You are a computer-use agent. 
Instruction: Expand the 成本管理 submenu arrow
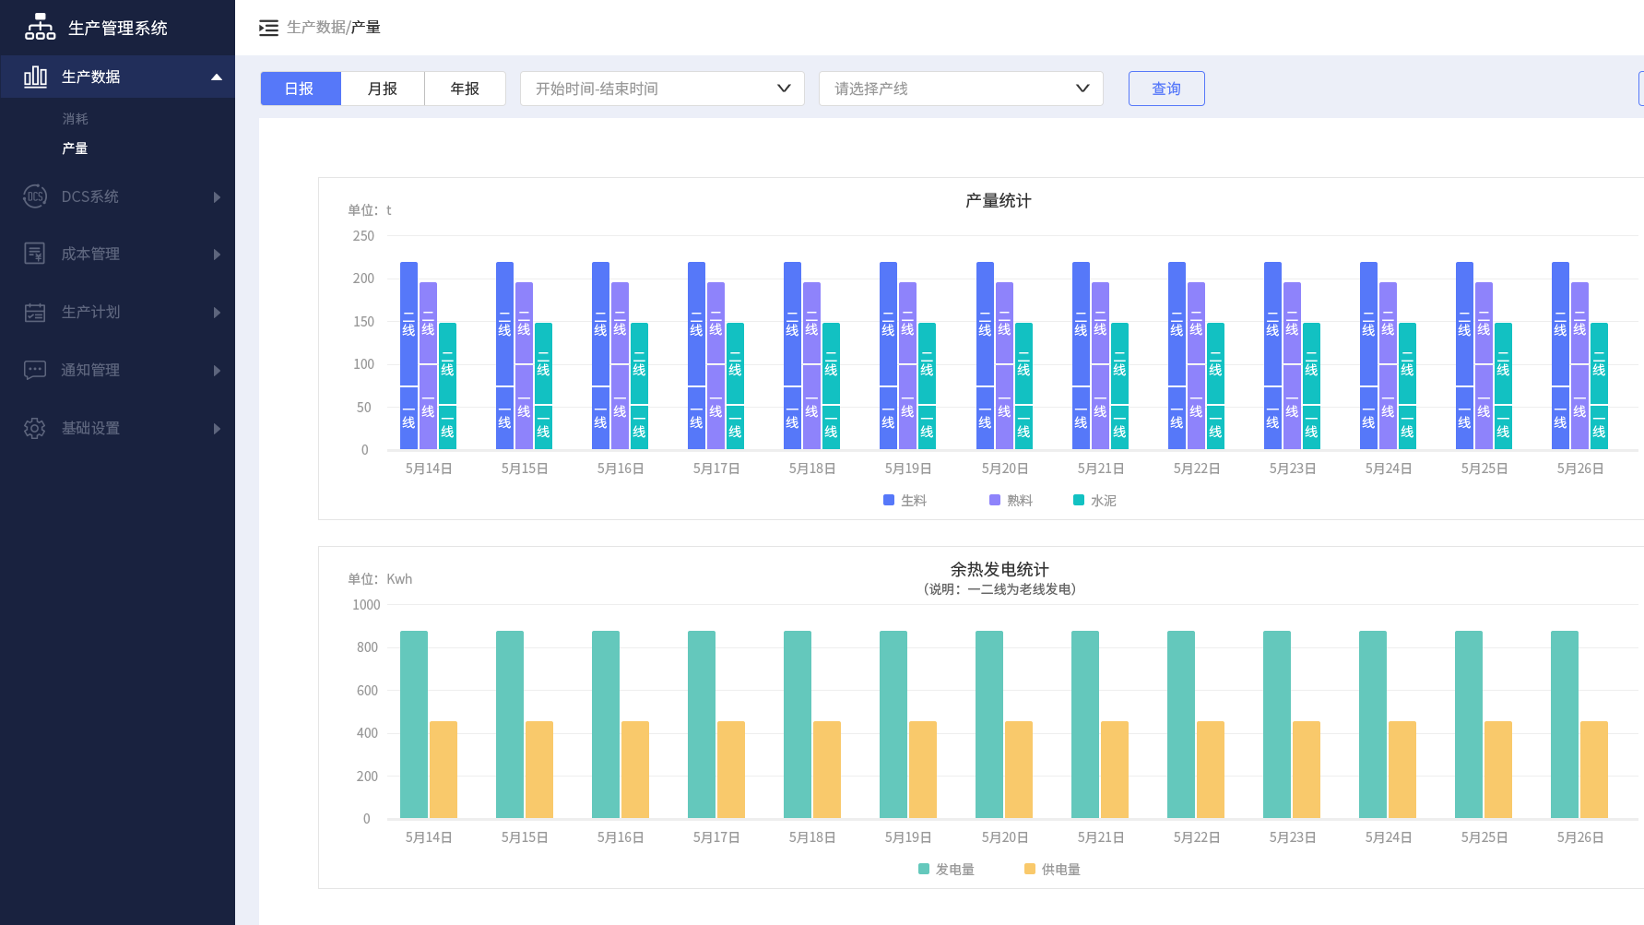[x=217, y=255]
